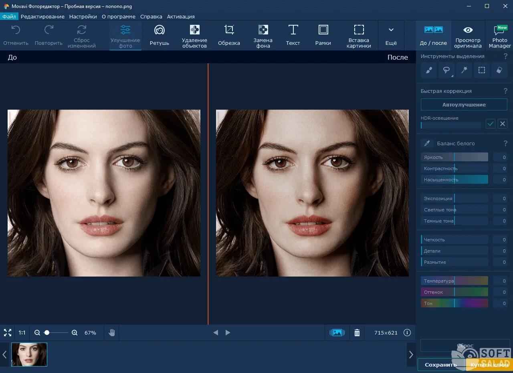This screenshot has height=373, width=513.
Task: Pick the magic wand selection tool
Action: (464, 70)
